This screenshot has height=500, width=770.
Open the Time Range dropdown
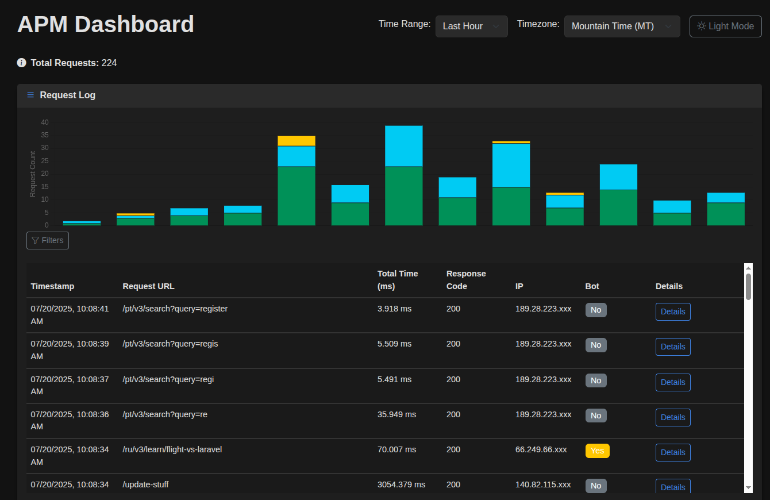tap(472, 26)
